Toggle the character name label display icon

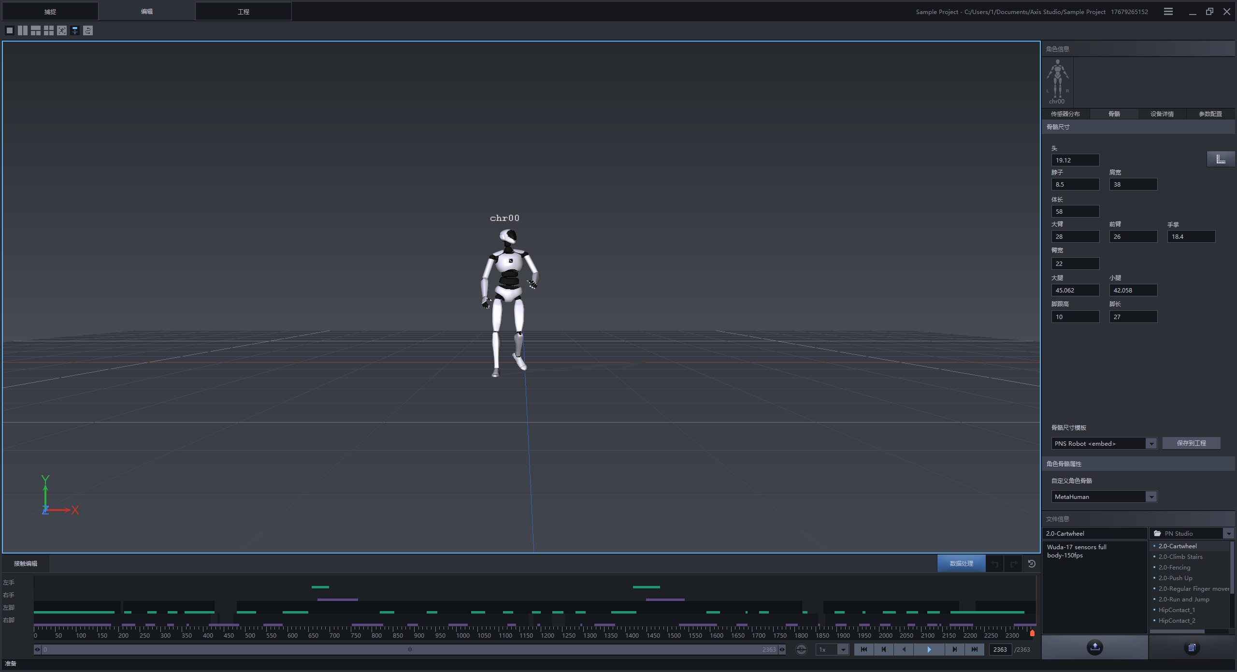pos(75,30)
